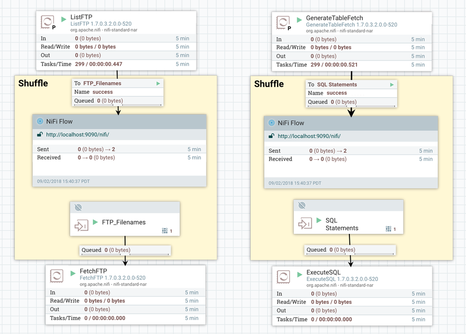Click the blue transmission icon on right NiFi Flow group

pos(272,123)
